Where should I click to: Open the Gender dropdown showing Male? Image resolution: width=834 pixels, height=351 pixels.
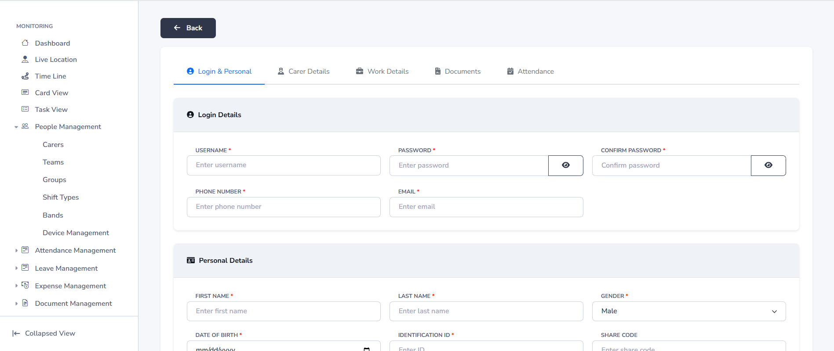coord(688,311)
